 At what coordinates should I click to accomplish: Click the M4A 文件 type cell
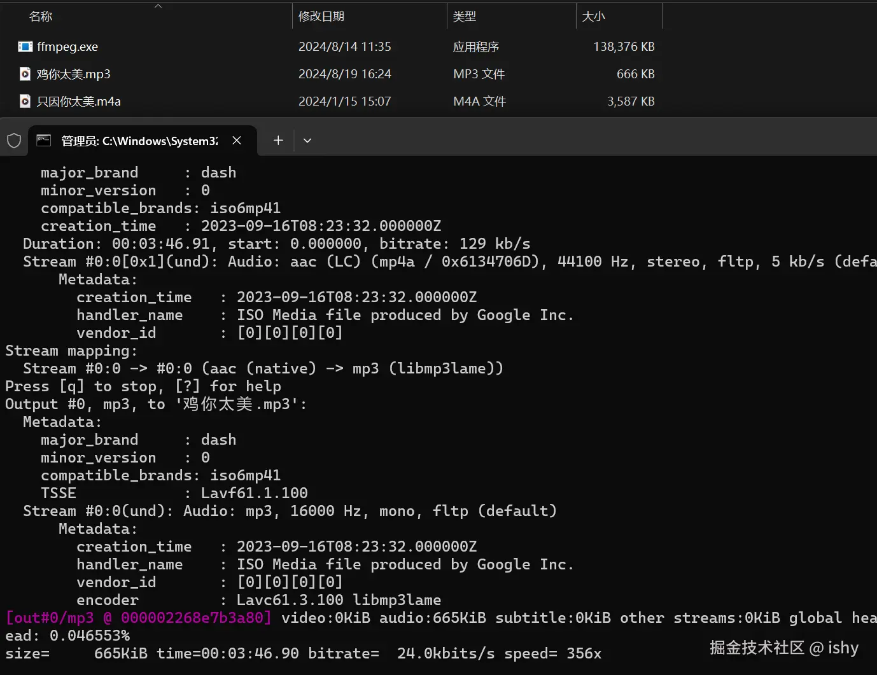[x=480, y=101]
